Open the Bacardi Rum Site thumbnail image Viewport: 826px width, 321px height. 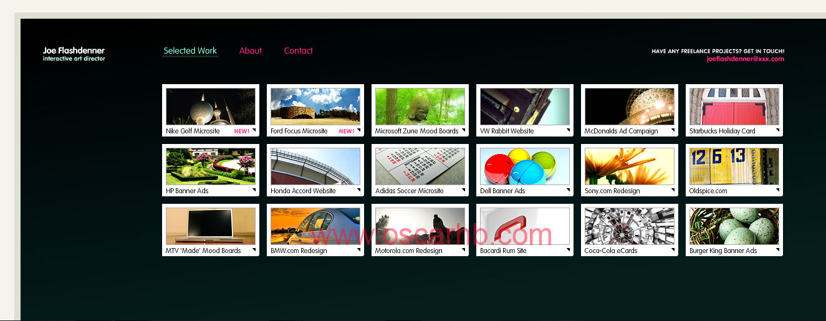point(525,226)
